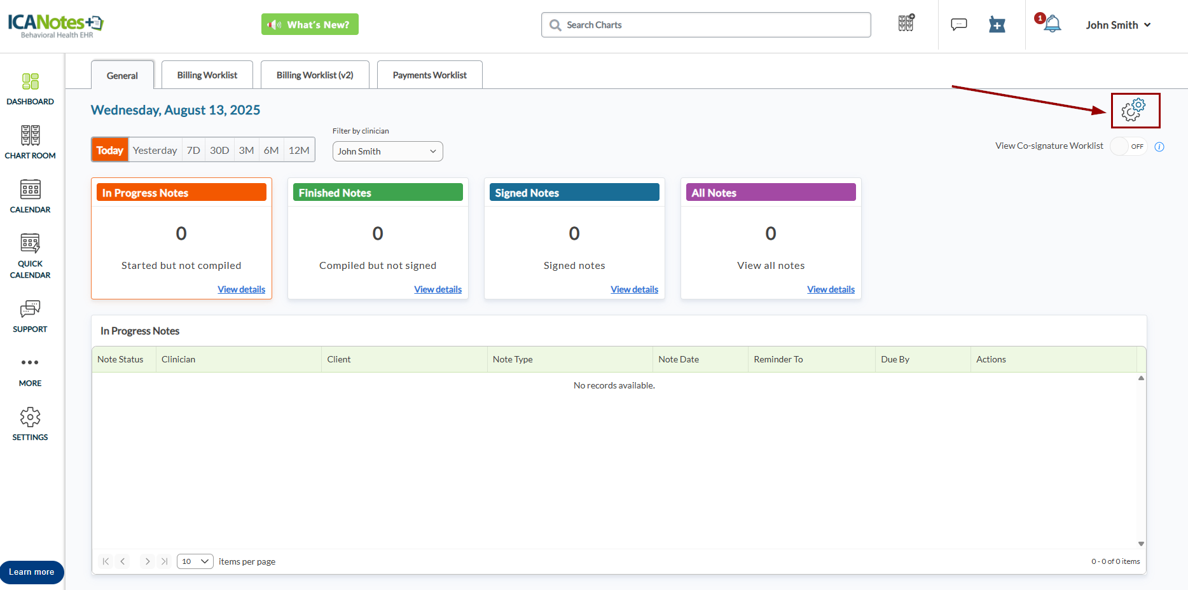Select the 6M date range

(x=272, y=150)
